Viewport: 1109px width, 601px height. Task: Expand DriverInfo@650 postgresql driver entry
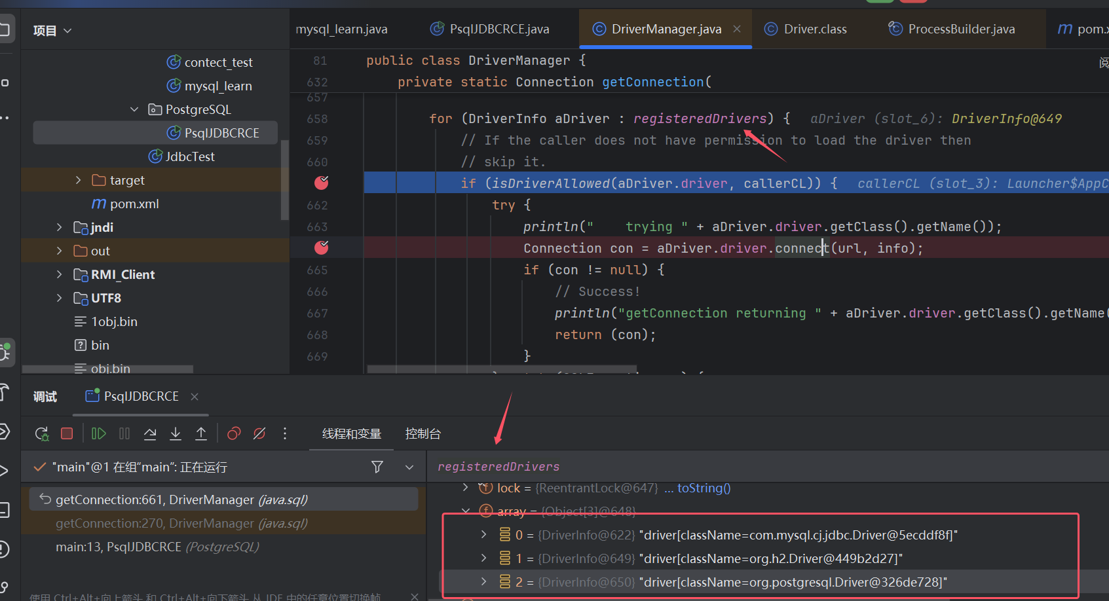click(x=483, y=582)
